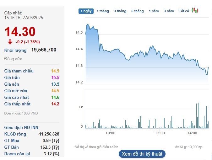
Task: Click the 13:00 time axis marker
Action: 160,133
